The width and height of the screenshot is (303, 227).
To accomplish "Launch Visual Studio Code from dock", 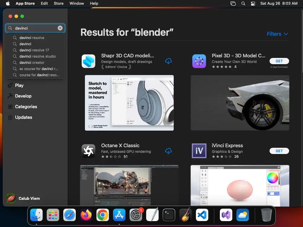I will tap(202, 215).
